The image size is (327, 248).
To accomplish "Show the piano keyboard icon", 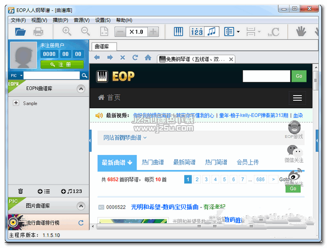I will tap(178, 32).
